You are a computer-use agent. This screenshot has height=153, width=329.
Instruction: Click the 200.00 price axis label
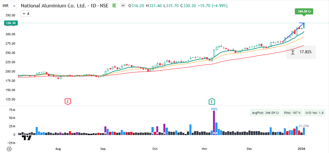coord(10,72)
